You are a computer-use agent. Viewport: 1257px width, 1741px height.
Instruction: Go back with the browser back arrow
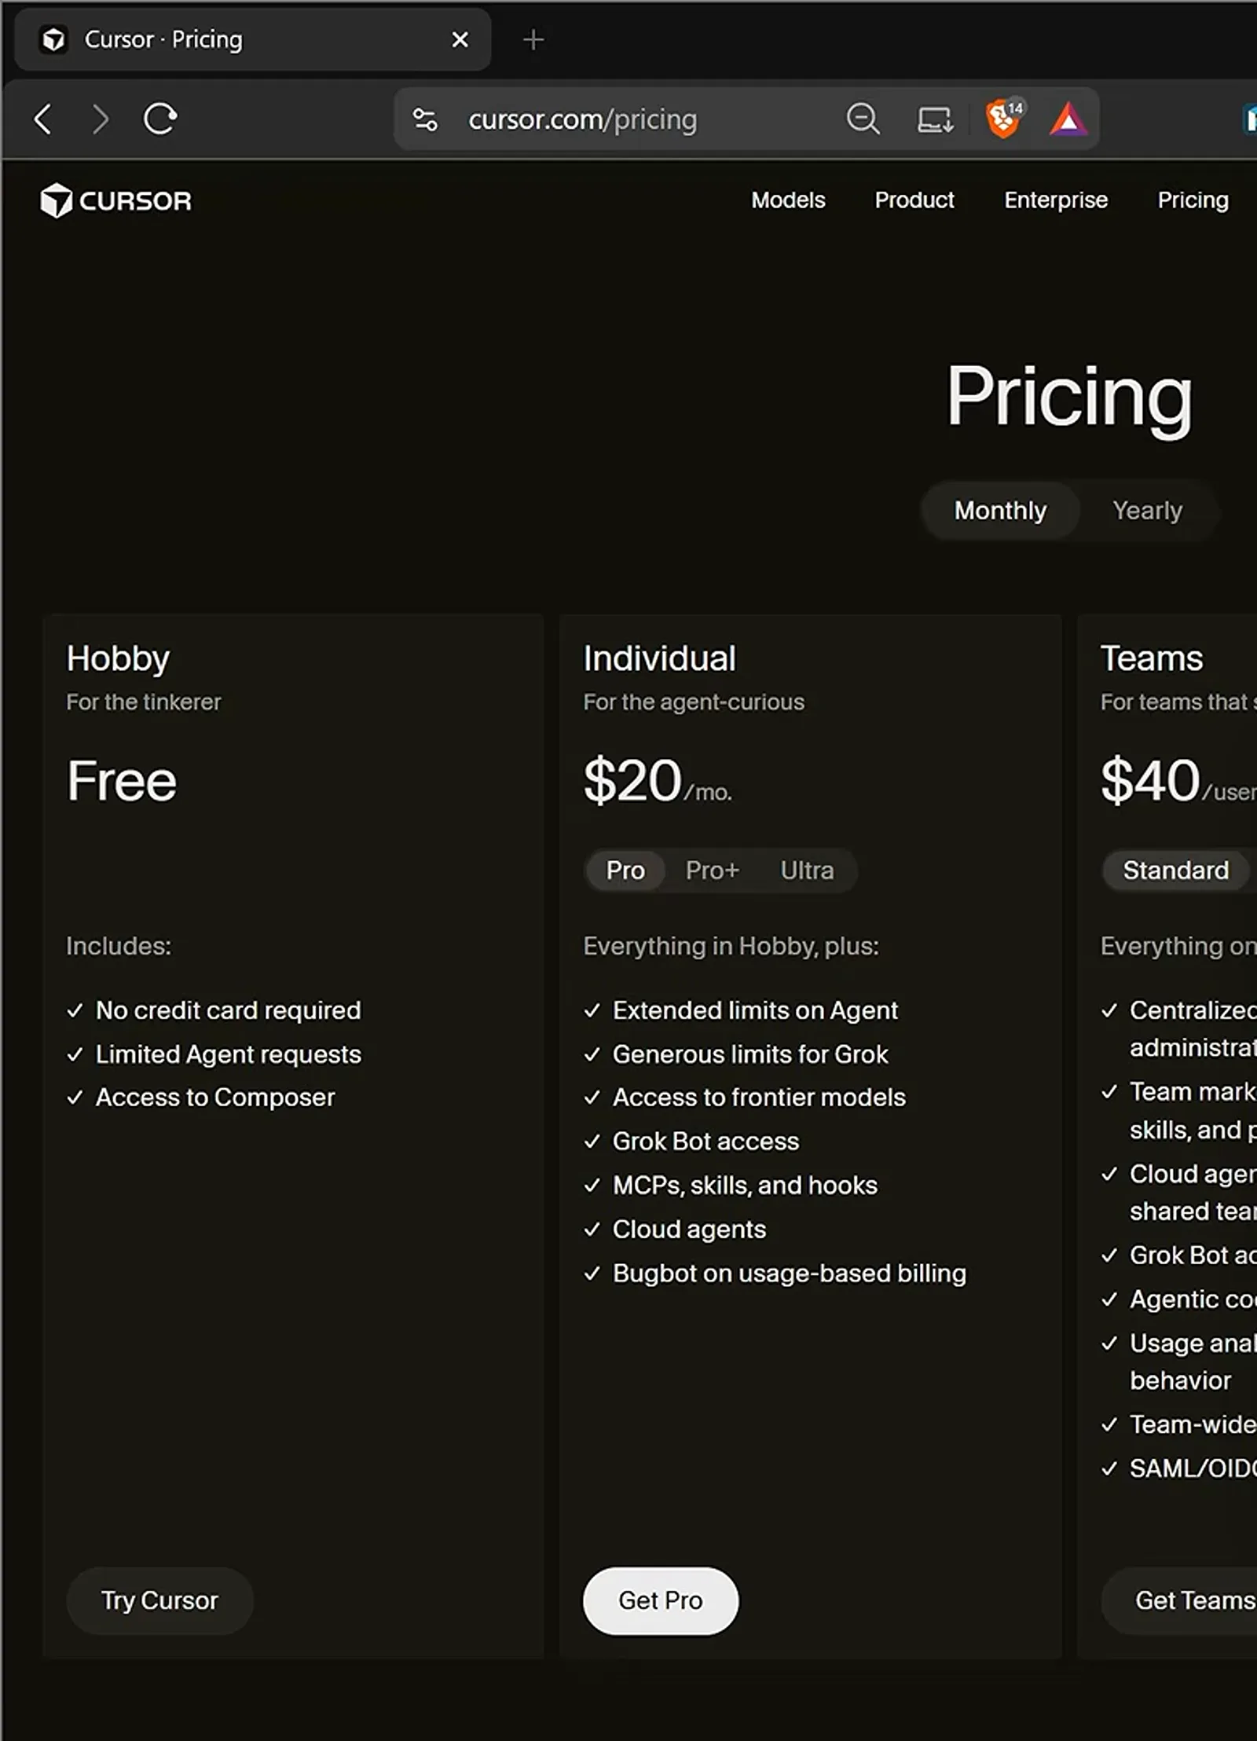tap(43, 119)
